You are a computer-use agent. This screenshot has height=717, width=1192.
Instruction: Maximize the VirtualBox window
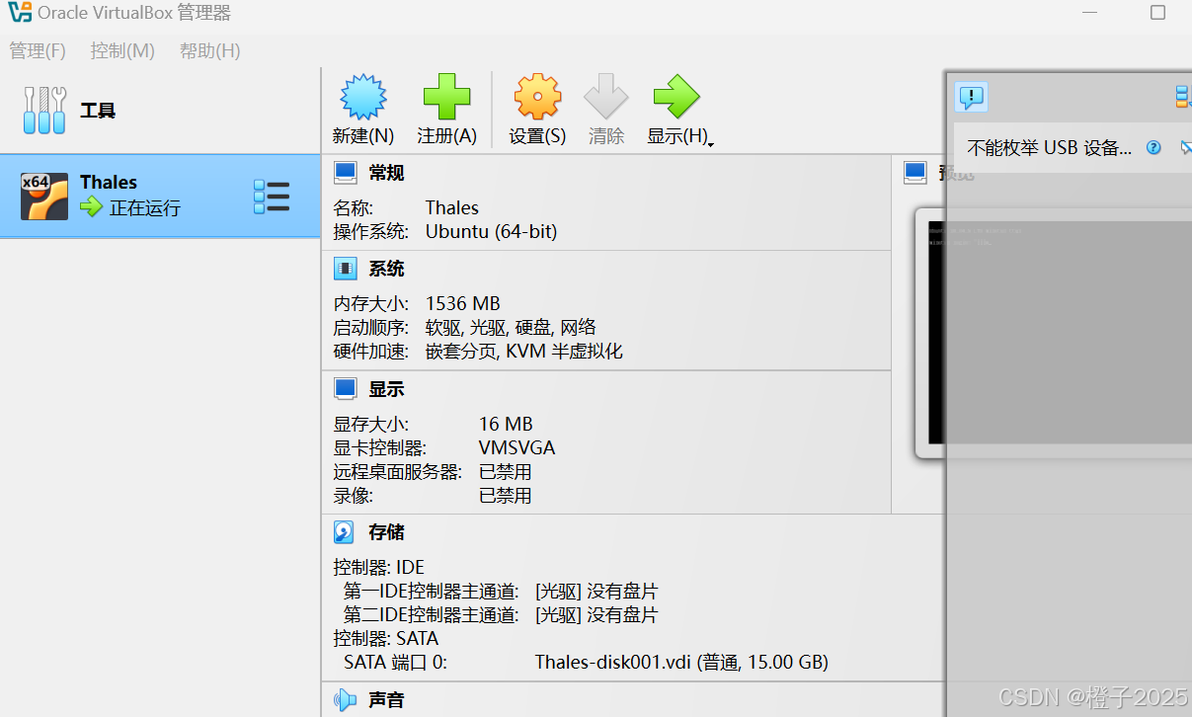[1158, 13]
